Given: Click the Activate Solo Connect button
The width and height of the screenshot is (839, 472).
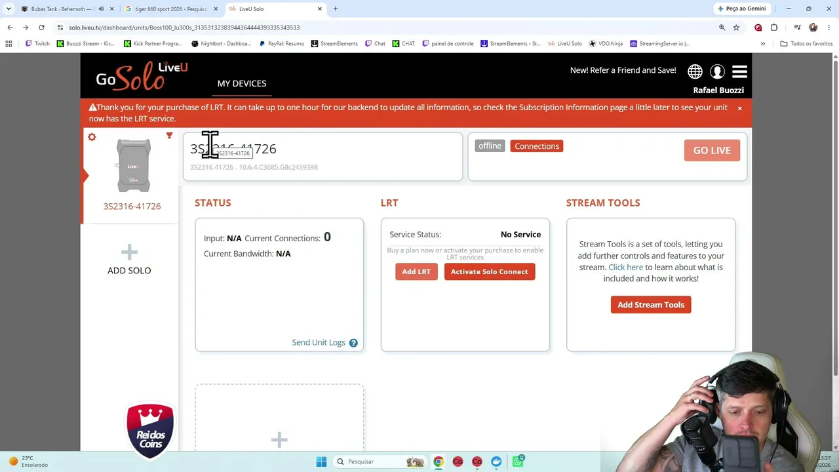Looking at the screenshot, I should (x=490, y=271).
